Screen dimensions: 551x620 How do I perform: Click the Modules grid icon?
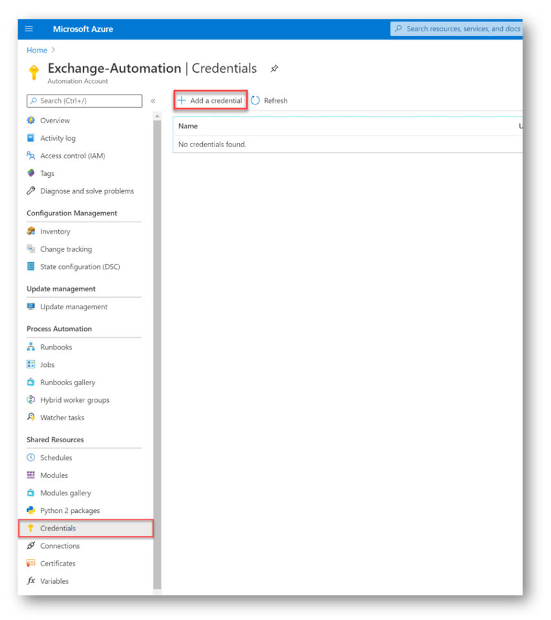(31, 475)
